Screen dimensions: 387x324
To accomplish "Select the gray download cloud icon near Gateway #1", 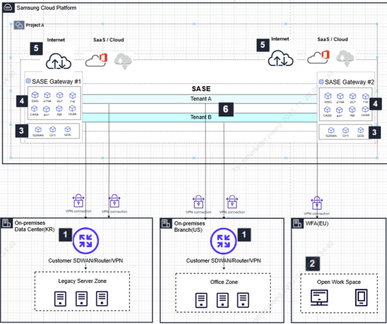I will pos(123,60).
